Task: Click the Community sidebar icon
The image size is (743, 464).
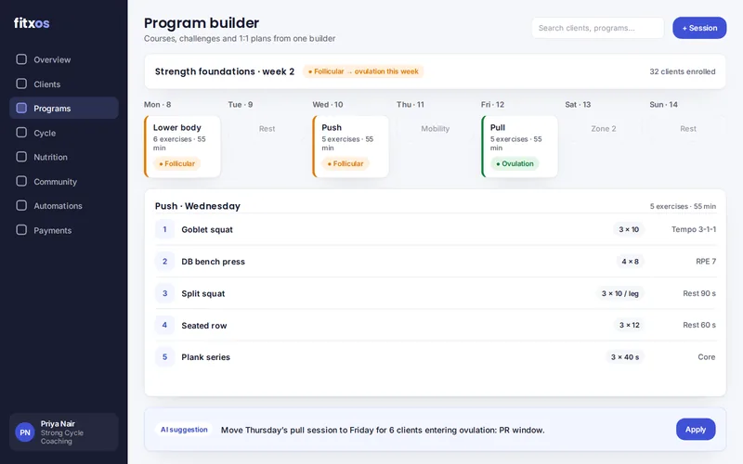Action: click(21, 181)
